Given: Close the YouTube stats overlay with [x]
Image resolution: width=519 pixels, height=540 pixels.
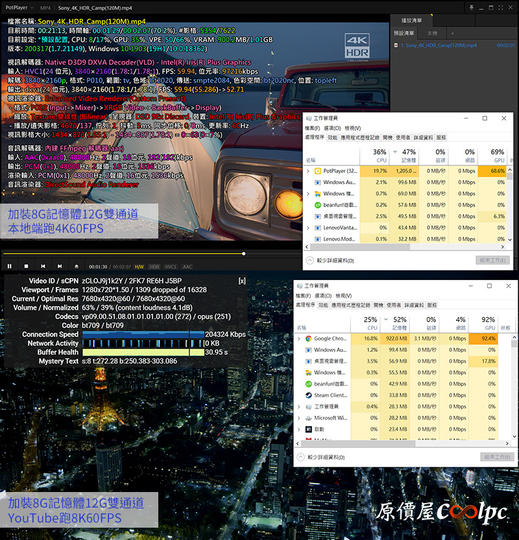Looking at the screenshot, I should pos(242,281).
